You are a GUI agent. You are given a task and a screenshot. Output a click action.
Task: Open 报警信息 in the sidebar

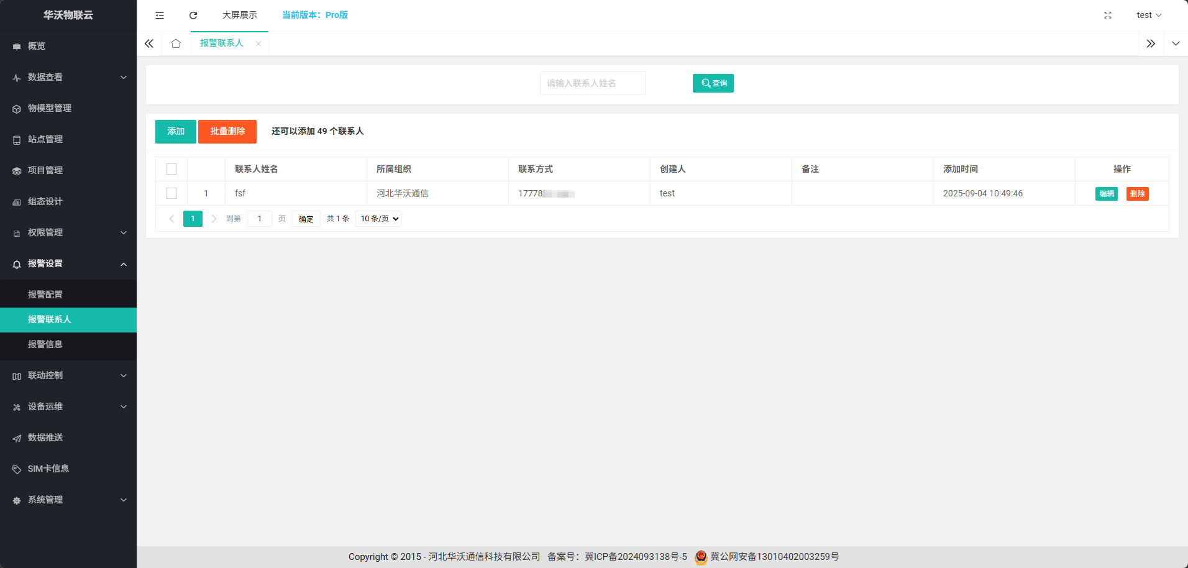(45, 344)
